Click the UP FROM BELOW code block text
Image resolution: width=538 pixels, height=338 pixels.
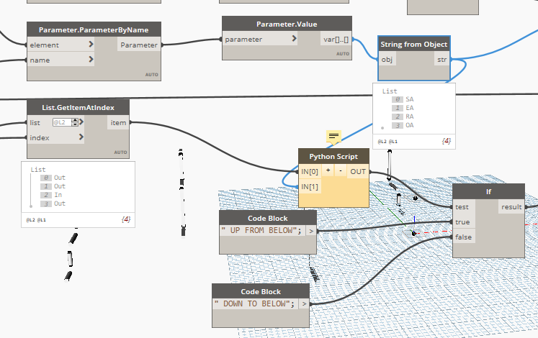tap(261, 230)
